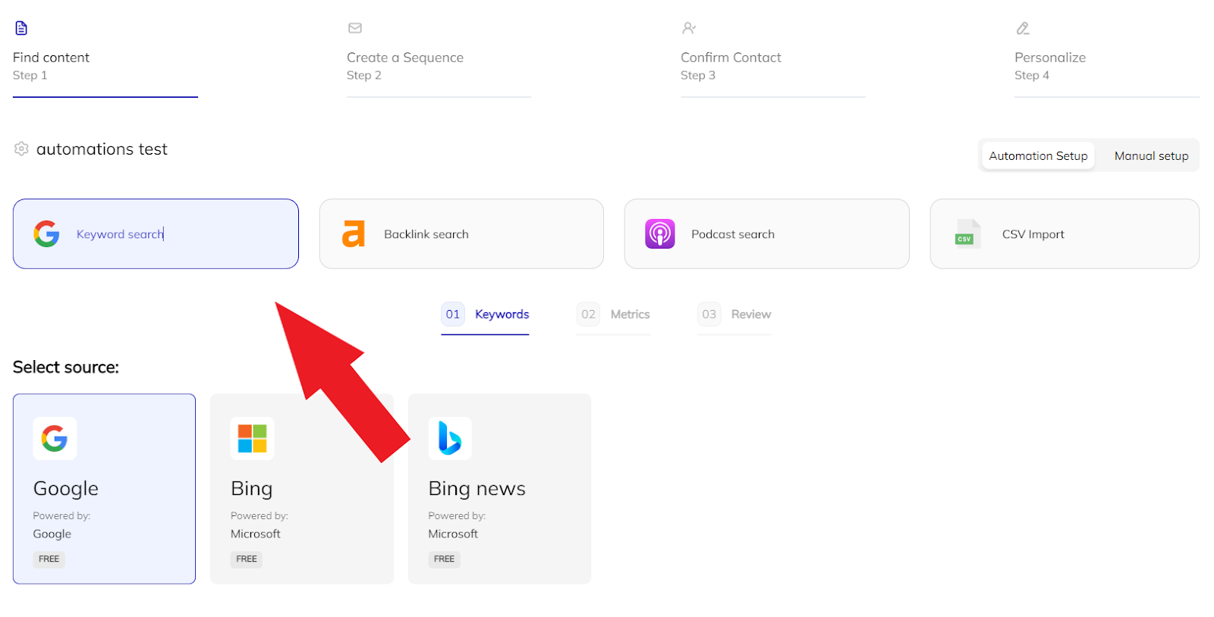The height and width of the screenshot is (617, 1214).
Task: Select the CSV Import option
Action: 1065,234
